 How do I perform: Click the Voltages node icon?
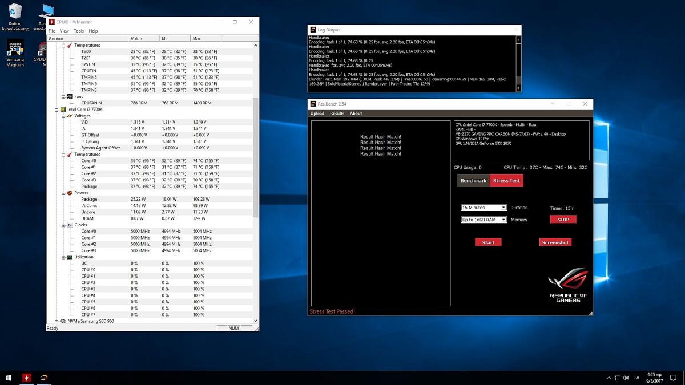click(x=70, y=116)
